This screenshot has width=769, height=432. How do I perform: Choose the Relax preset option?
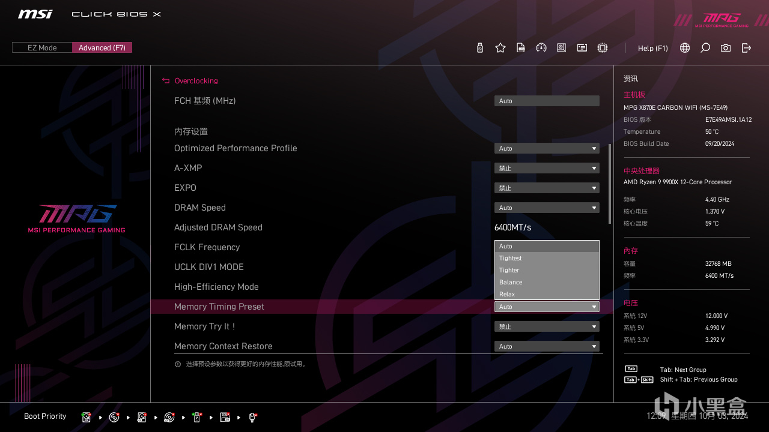(x=547, y=294)
